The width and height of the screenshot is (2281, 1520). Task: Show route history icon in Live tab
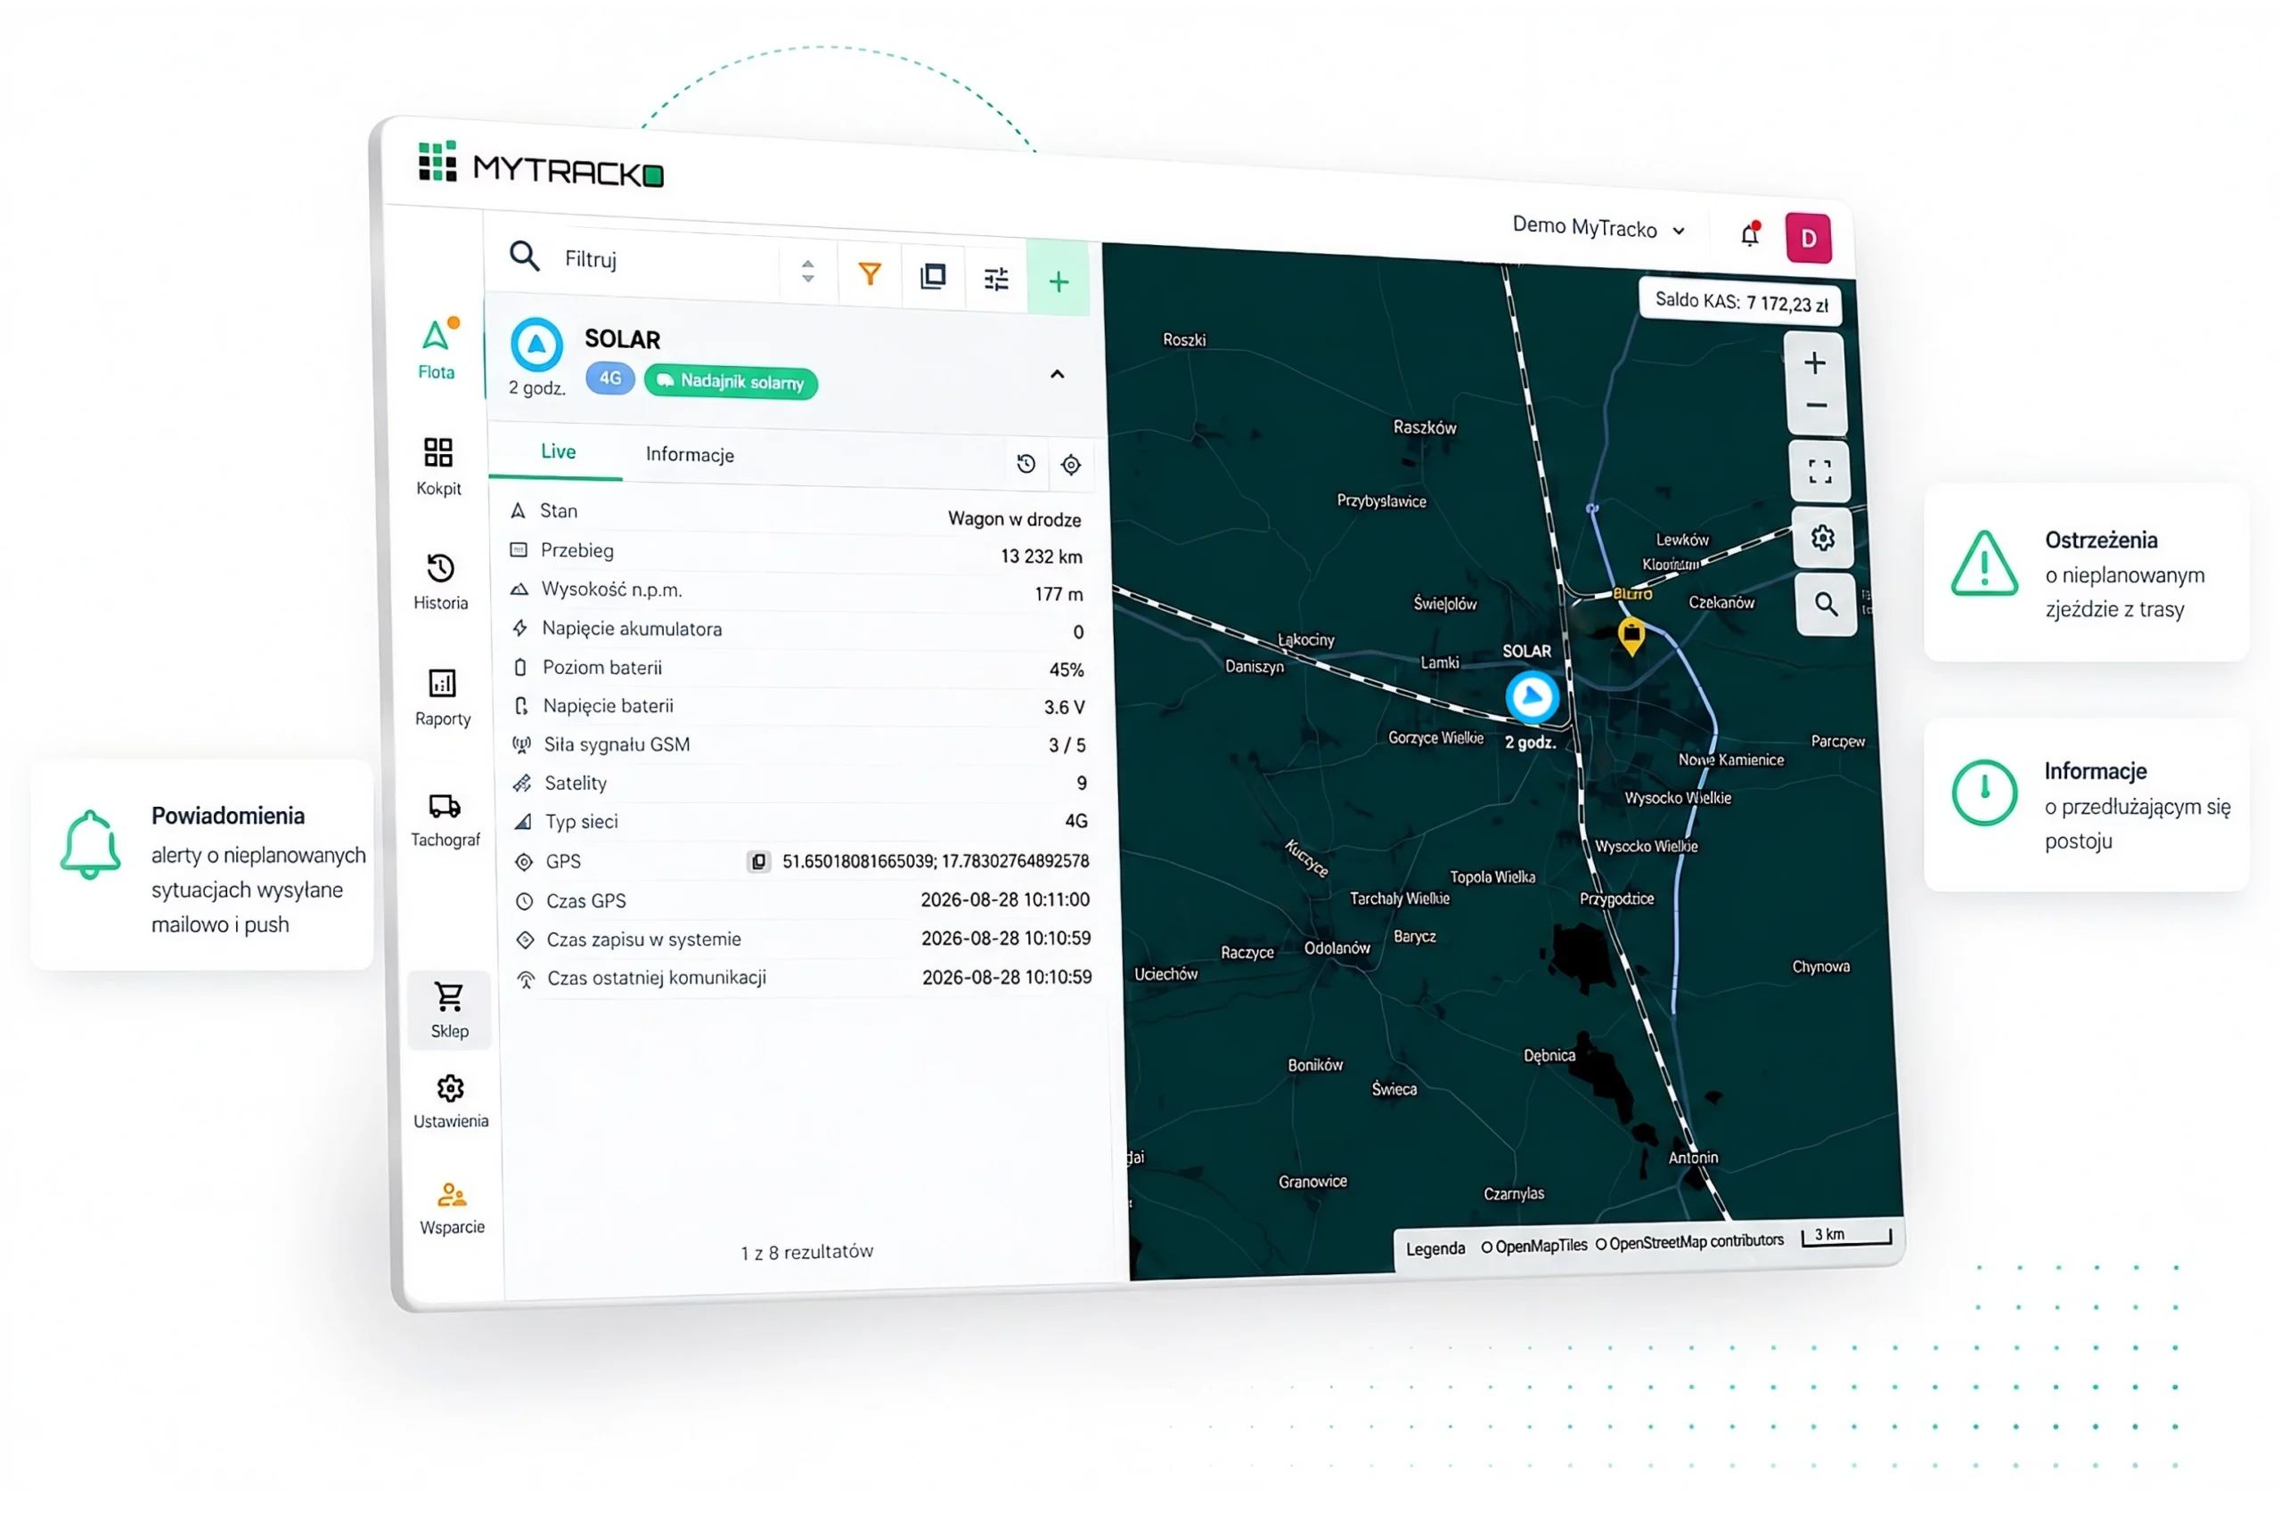tap(1026, 463)
